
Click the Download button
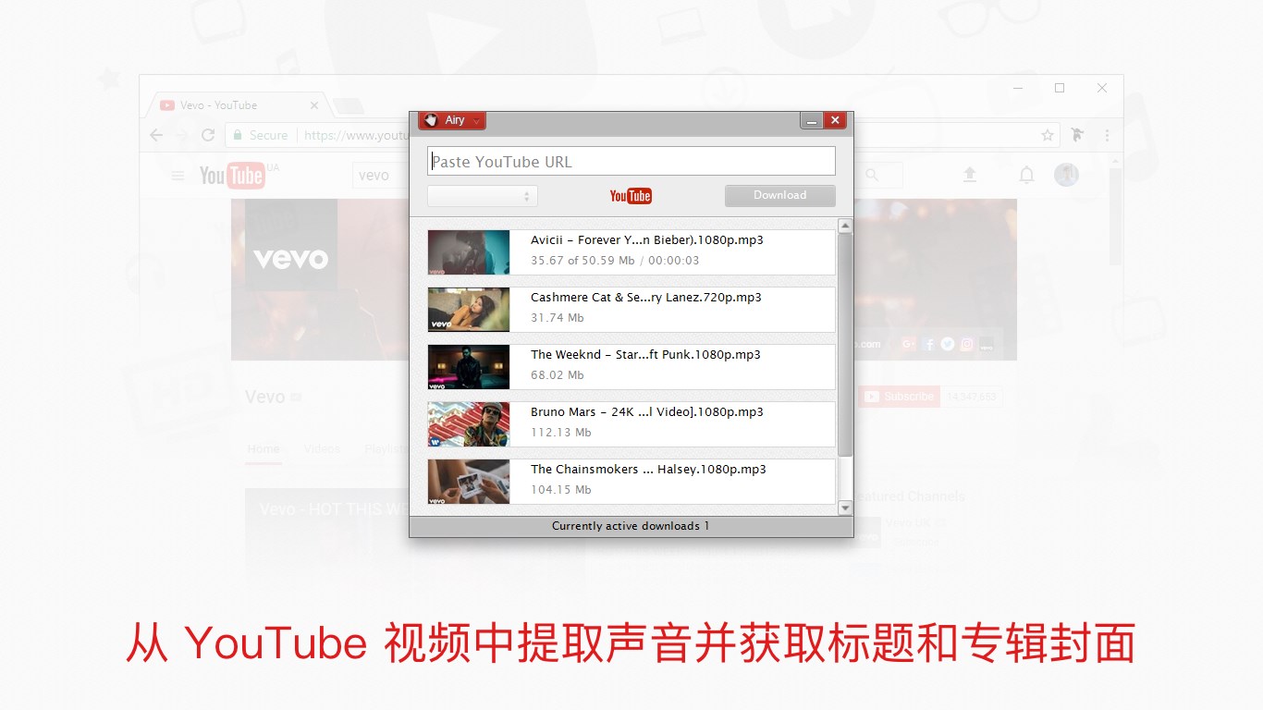click(x=780, y=195)
